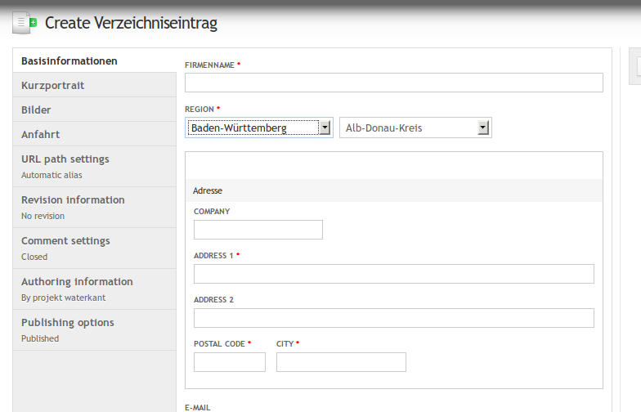
Task: Open URL path settings section
Action: pos(65,159)
